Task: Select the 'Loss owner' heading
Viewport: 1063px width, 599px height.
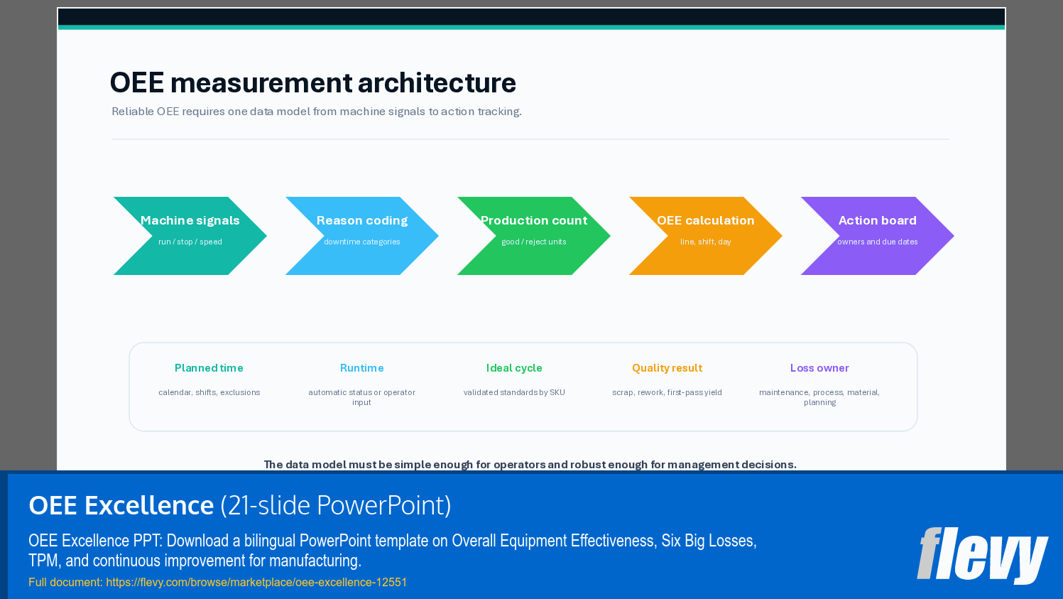Action: (x=819, y=368)
